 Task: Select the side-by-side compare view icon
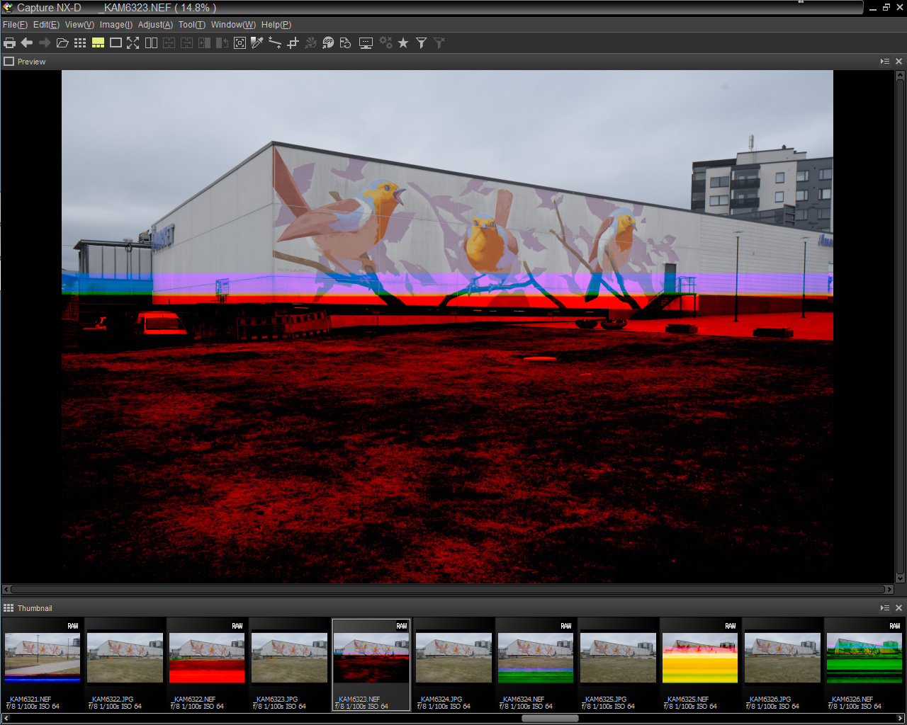pos(151,43)
